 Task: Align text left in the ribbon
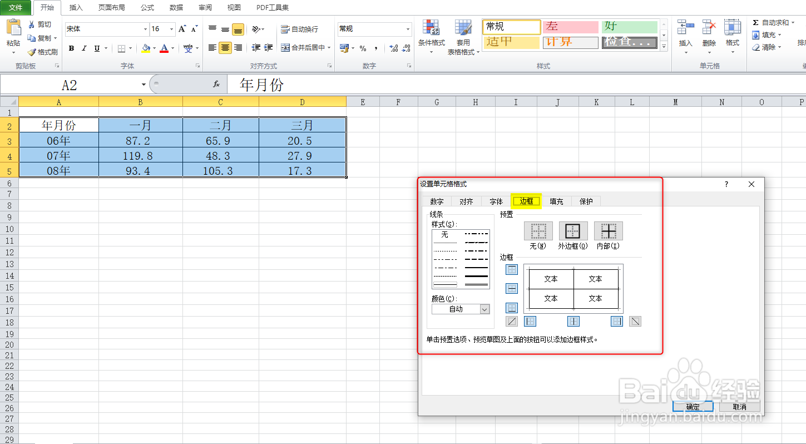click(212, 48)
